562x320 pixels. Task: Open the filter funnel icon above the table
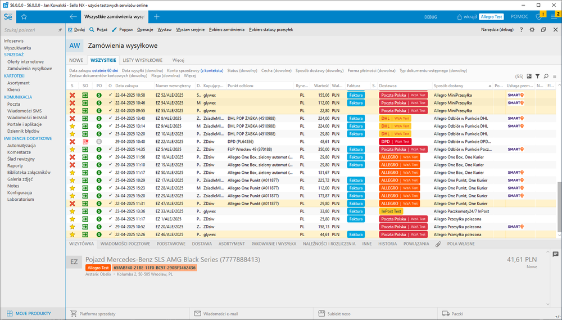537,76
